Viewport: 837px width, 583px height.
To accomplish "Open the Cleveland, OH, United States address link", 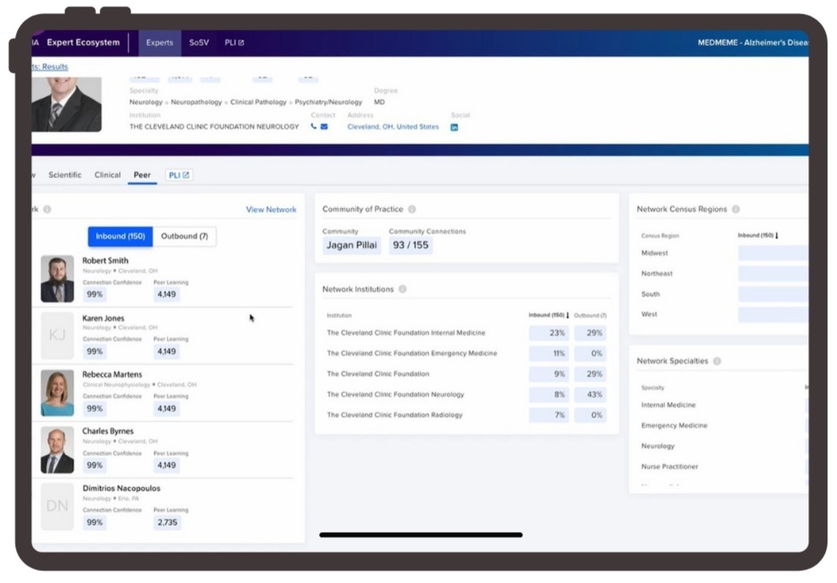I will pos(393,127).
